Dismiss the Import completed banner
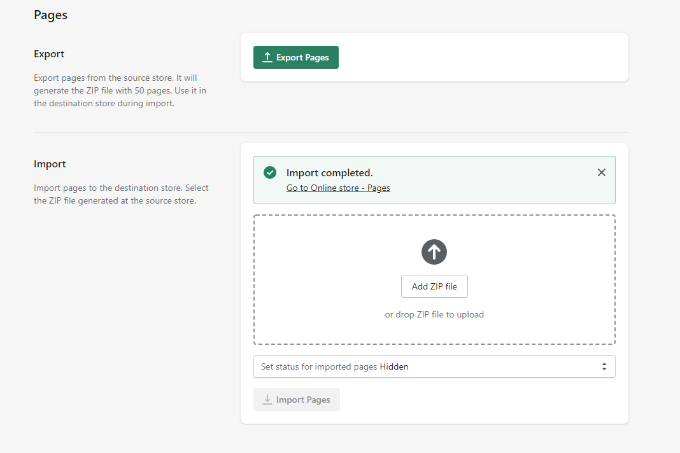680x453 pixels. tap(601, 172)
